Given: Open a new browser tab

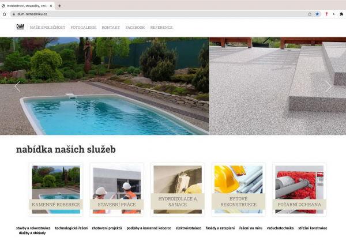Looking at the screenshot, I should pyautogui.click(x=60, y=5).
